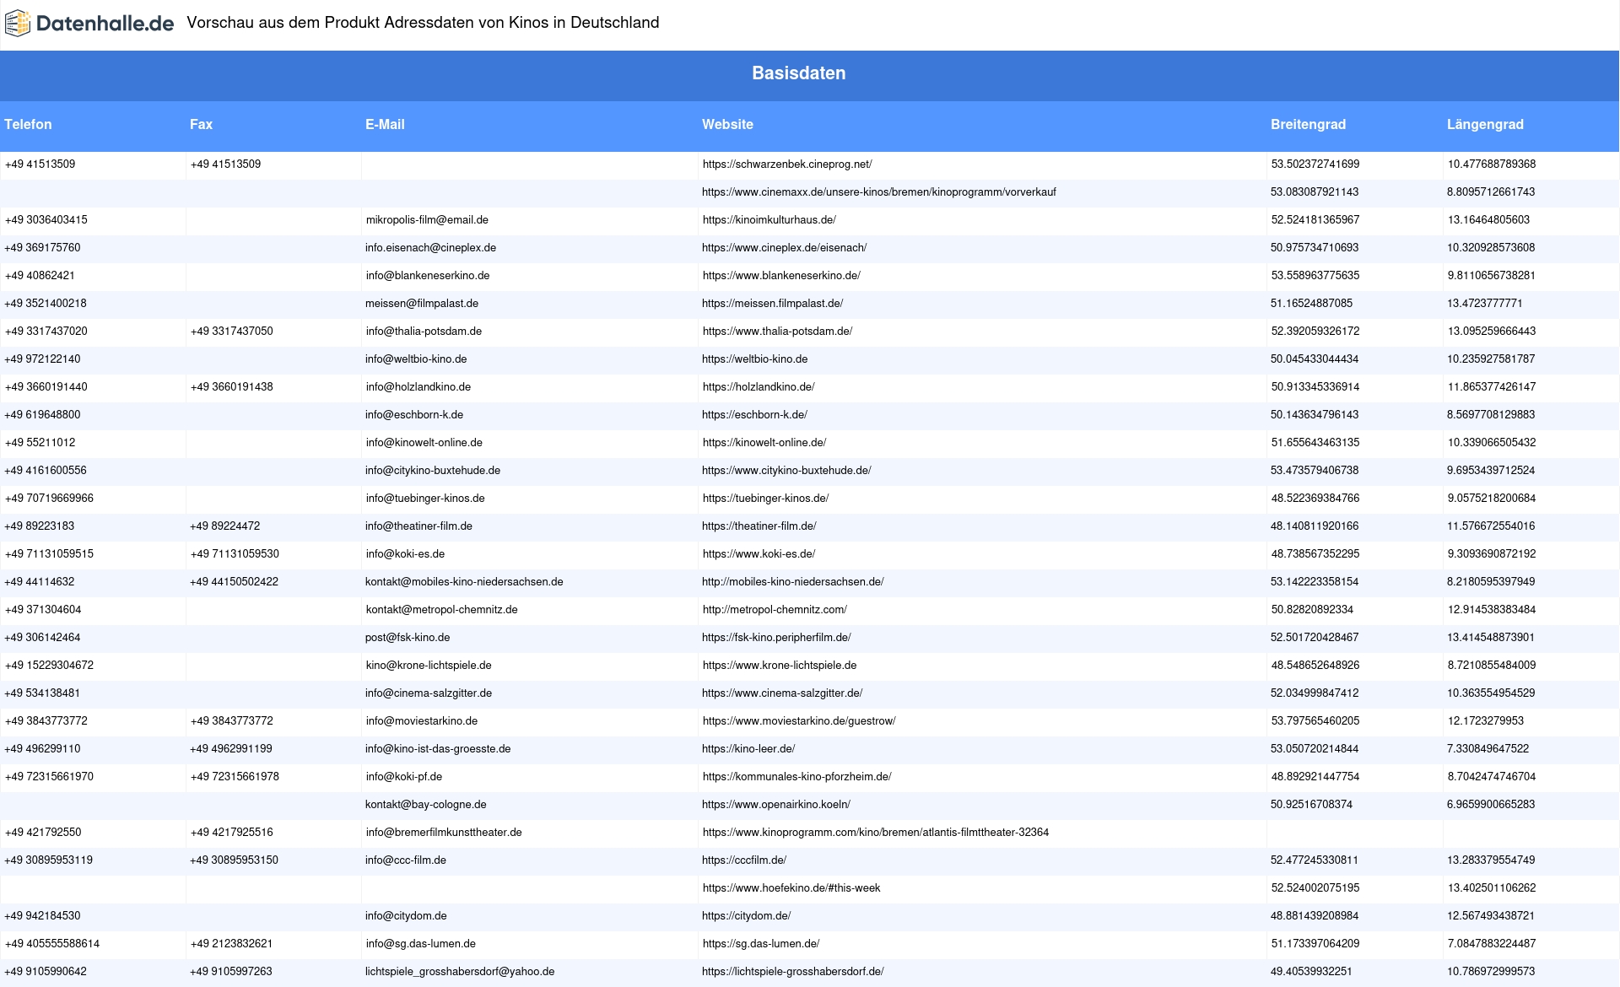Click fax number +49 3660191438
This screenshot has width=1620, height=987.
[232, 387]
